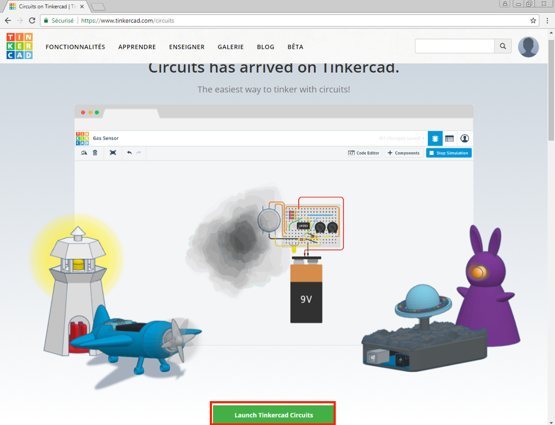Click the green secure padlock icon

click(46, 21)
